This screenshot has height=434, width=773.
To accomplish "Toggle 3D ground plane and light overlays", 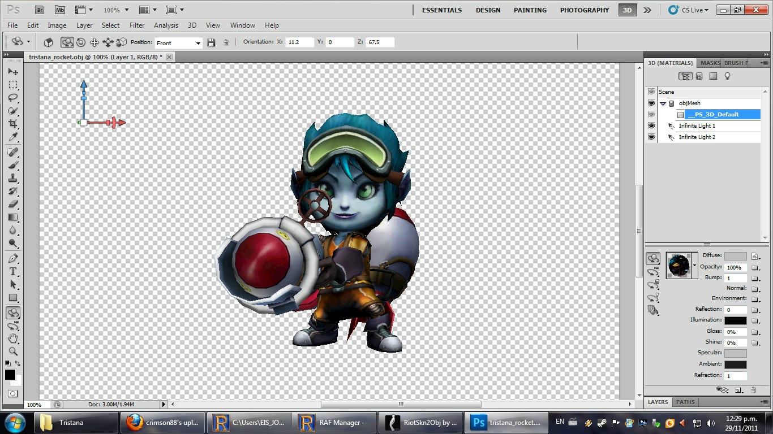I will point(723,390).
